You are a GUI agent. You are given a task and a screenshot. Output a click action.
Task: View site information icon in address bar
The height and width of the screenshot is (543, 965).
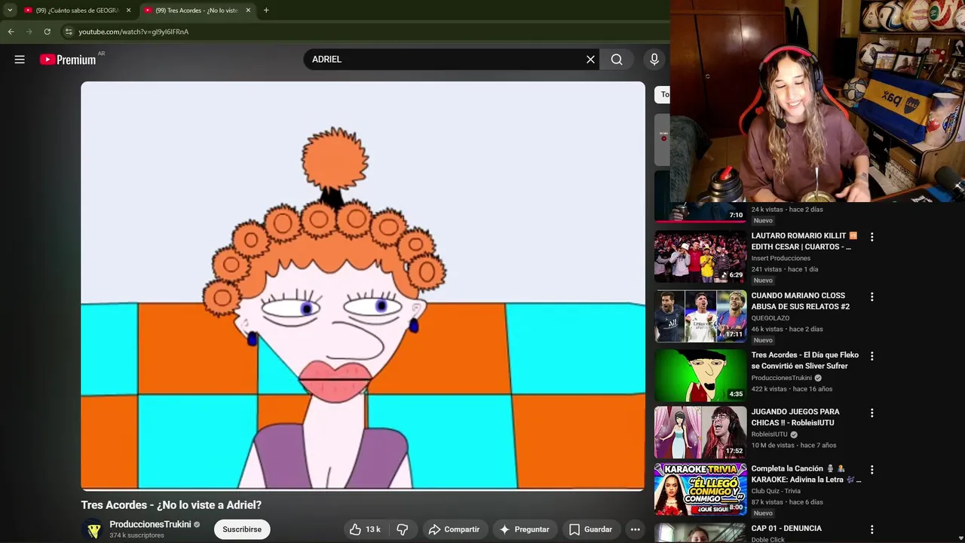click(69, 32)
